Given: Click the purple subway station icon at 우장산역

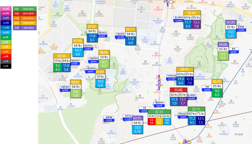Looking at the screenshot, I should pos(159,82).
